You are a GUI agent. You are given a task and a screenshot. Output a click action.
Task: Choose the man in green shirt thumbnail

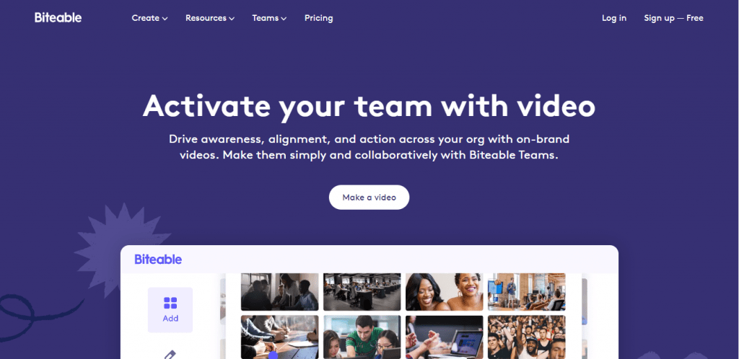click(362, 337)
